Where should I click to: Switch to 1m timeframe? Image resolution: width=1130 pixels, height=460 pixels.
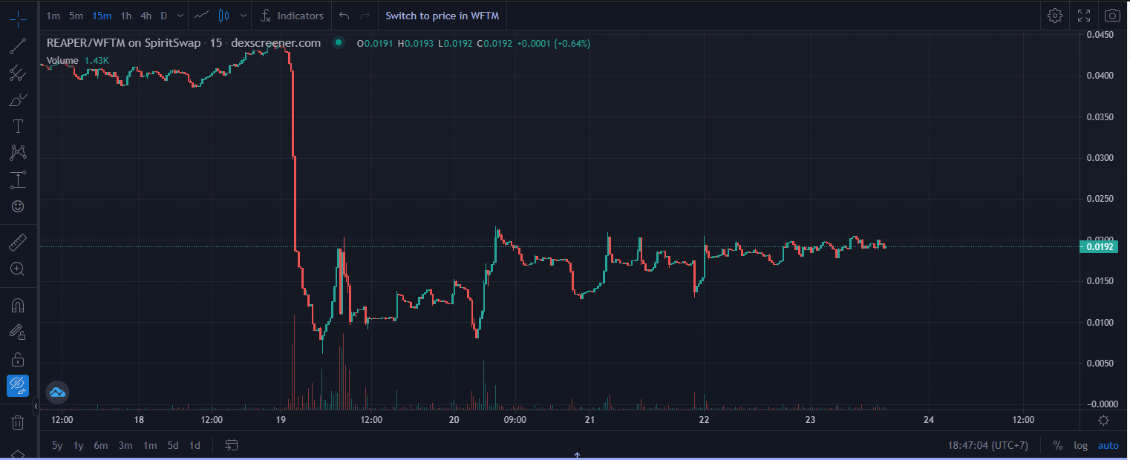click(53, 16)
